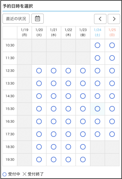Select highlighted 15:30 slot on 1/24 (土)

97,109
